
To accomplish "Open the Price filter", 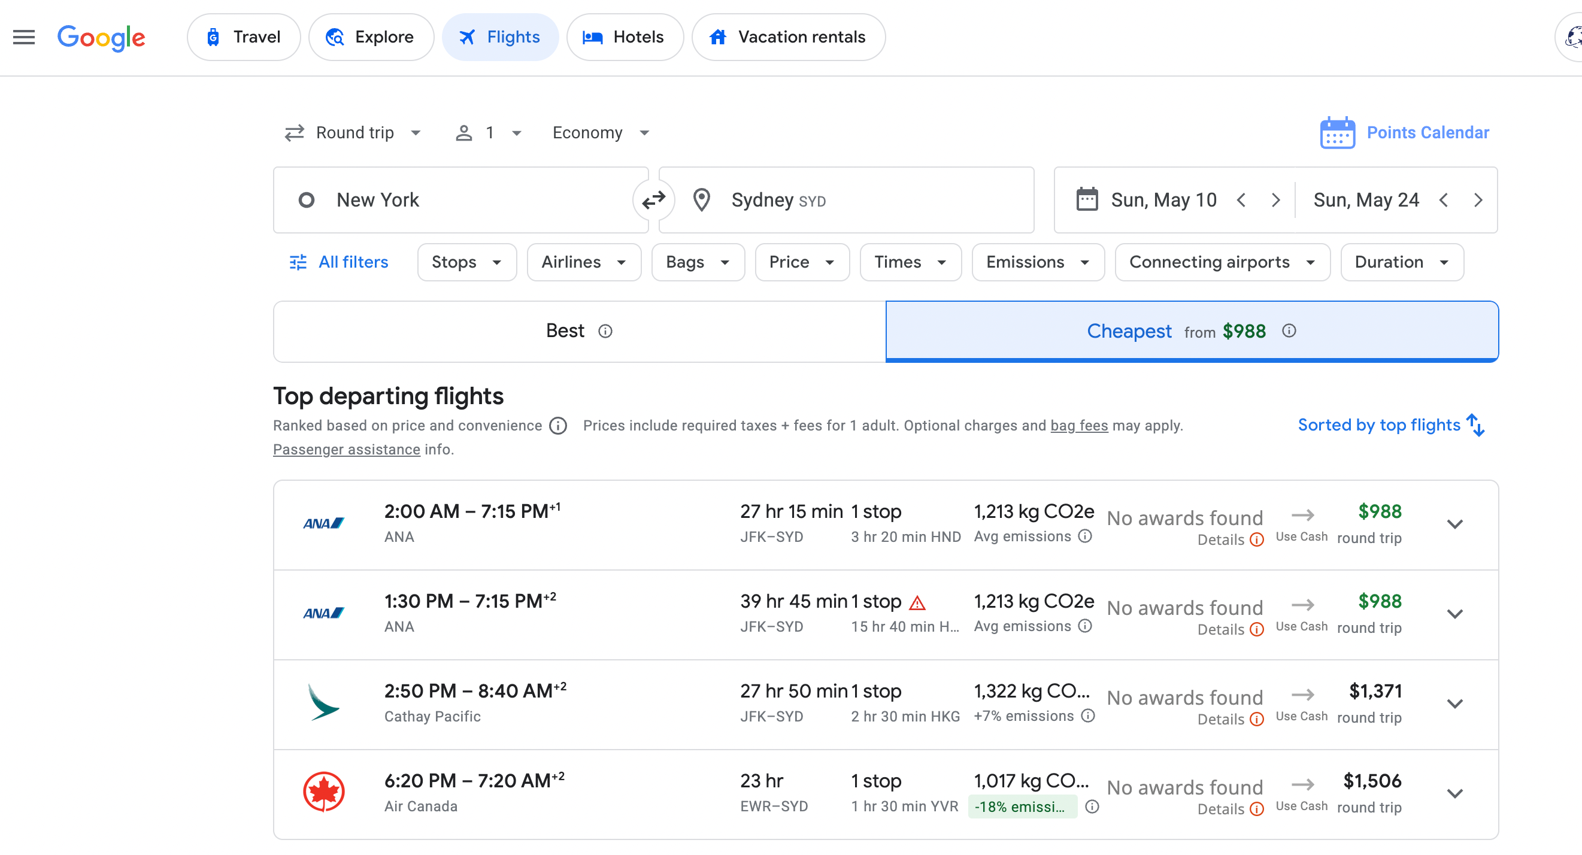I will [x=801, y=262].
